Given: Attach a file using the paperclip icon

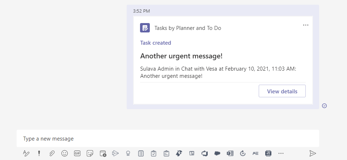Looking at the screenshot, I should pyautogui.click(x=52, y=153).
